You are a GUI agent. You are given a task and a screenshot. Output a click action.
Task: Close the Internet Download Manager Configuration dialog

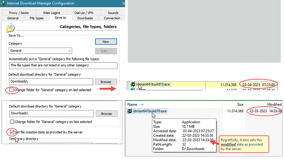[123, 3]
